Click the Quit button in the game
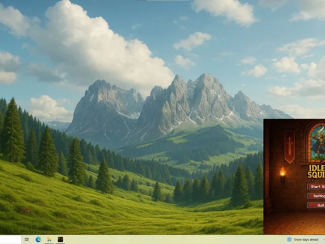Viewport: 325px width, 244px height. [316, 205]
